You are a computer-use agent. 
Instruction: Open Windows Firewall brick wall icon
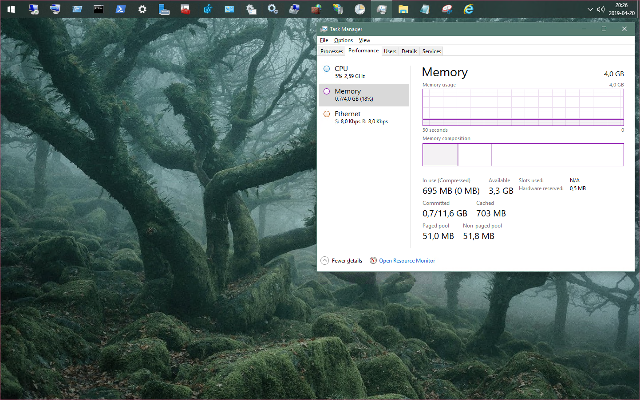316,9
